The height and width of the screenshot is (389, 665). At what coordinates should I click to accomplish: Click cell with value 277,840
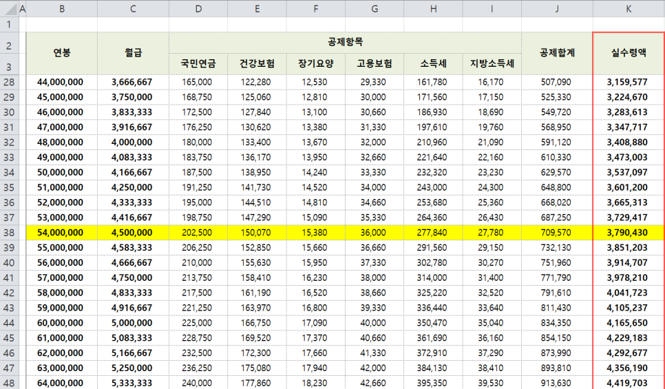pyautogui.click(x=433, y=233)
